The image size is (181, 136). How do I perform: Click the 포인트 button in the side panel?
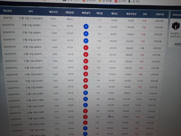tap(177, 44)
